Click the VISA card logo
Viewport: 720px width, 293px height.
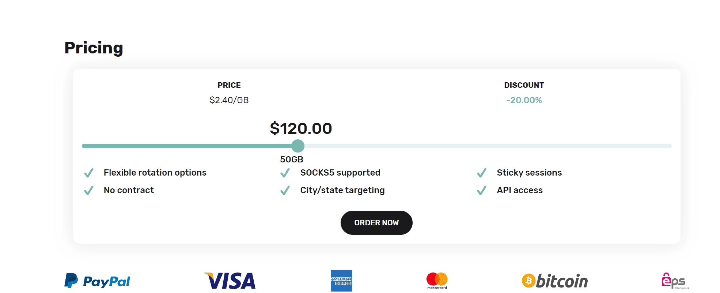[x=230, y=281]
